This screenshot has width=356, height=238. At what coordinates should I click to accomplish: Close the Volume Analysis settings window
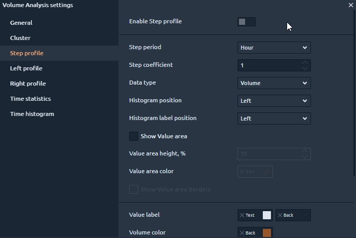351,5
